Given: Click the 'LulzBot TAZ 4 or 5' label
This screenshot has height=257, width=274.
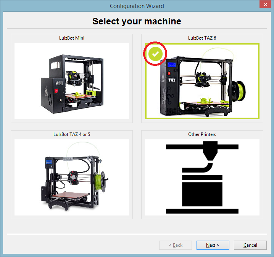Looking at the screenshot, I should (x=72, y=134).
